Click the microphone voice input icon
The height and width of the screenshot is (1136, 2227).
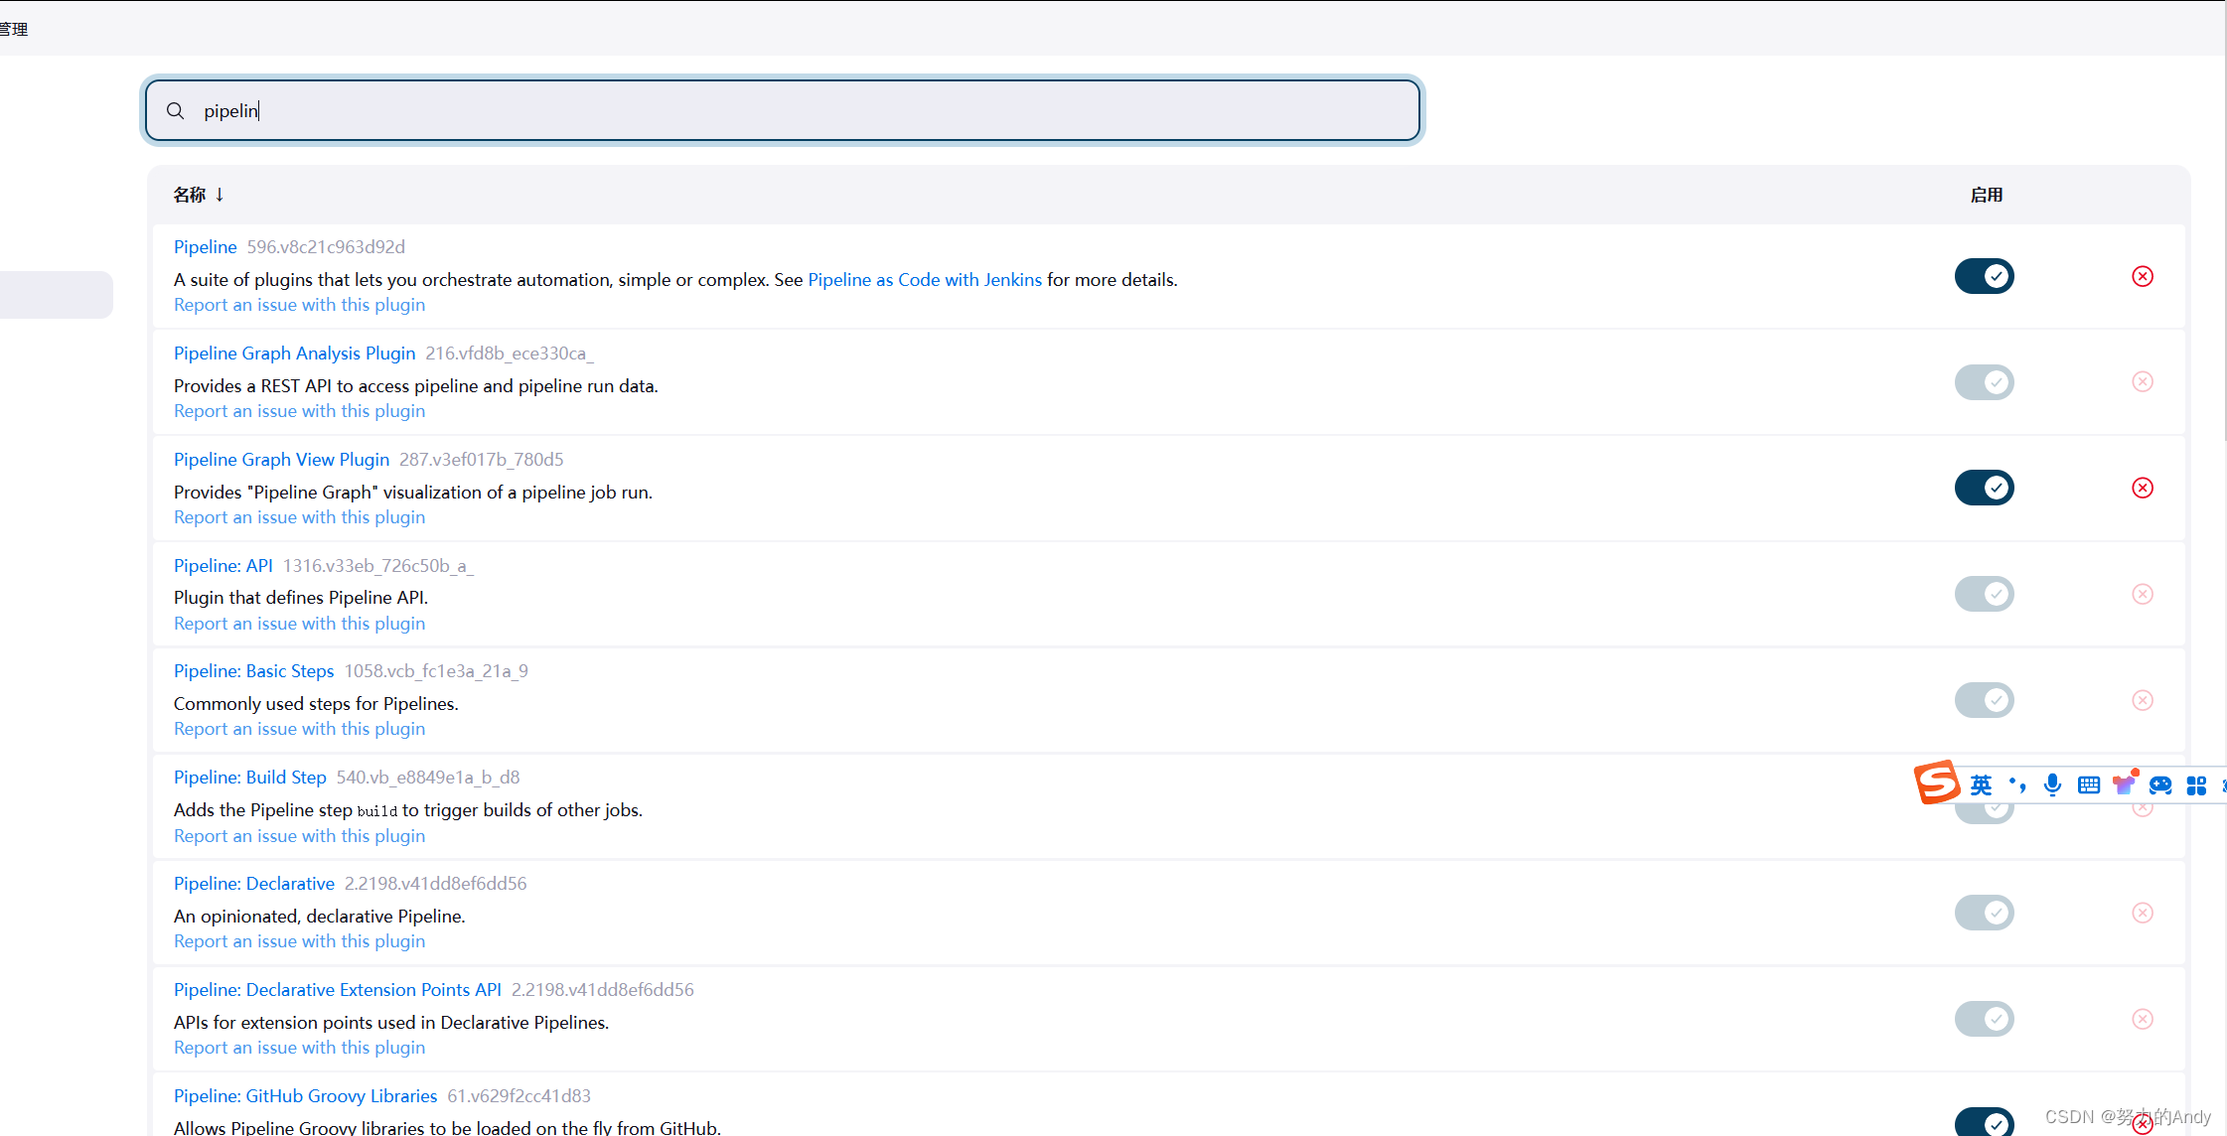[2052, 785]
